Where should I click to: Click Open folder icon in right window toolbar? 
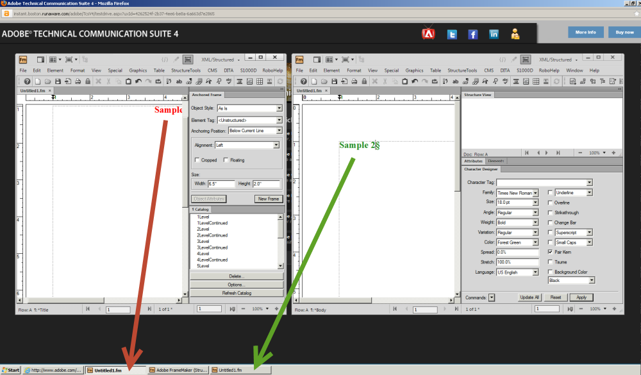(324, 81)
